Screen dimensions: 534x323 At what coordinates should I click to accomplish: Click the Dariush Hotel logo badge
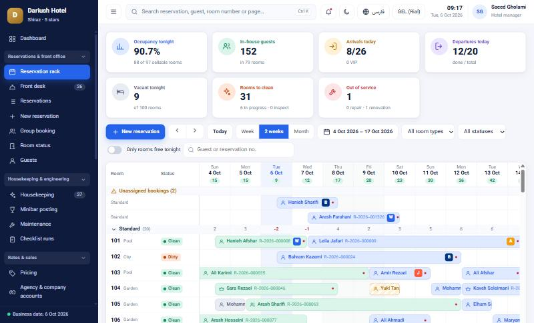click(15, 15)
